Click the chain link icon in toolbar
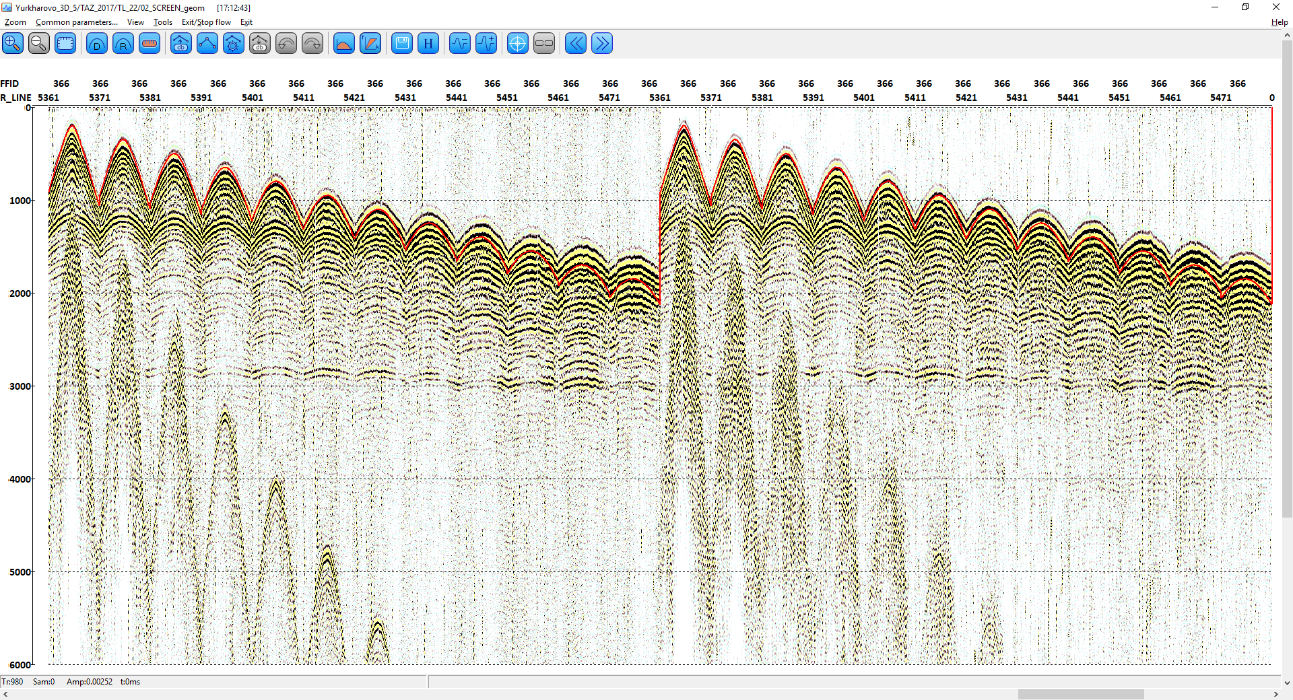 543,44
